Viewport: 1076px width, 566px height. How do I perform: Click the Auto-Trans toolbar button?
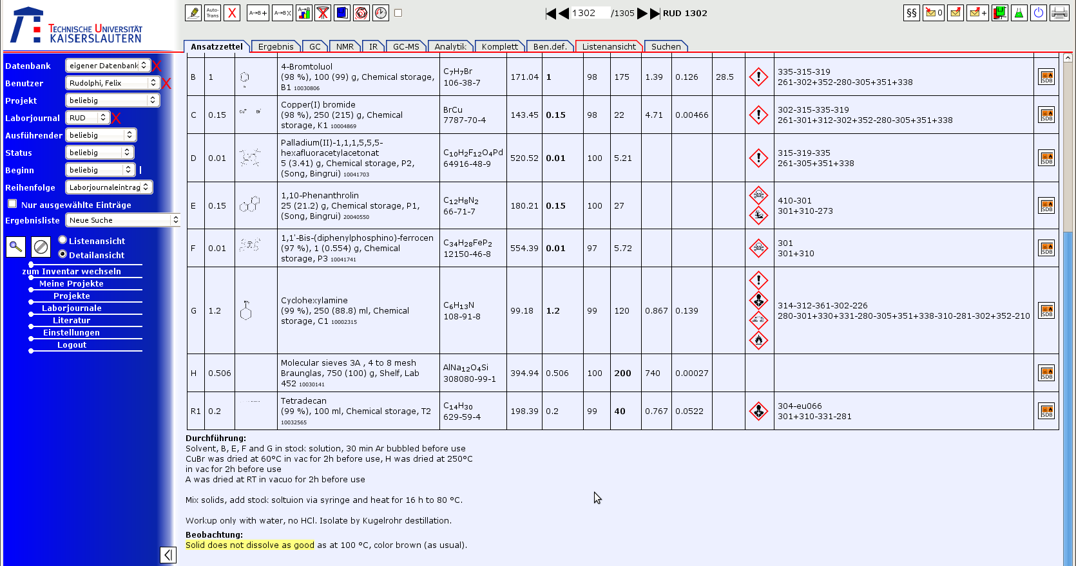click(x=213, y=13)
